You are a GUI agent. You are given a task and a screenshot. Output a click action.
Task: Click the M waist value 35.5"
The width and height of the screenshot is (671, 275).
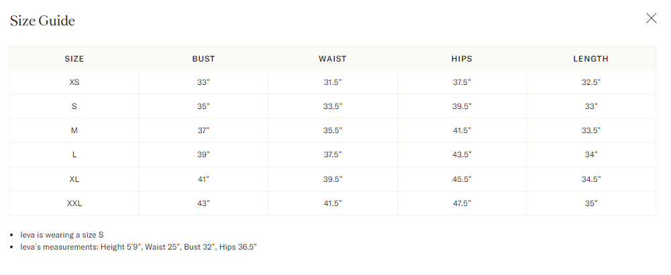coord(333,130)
